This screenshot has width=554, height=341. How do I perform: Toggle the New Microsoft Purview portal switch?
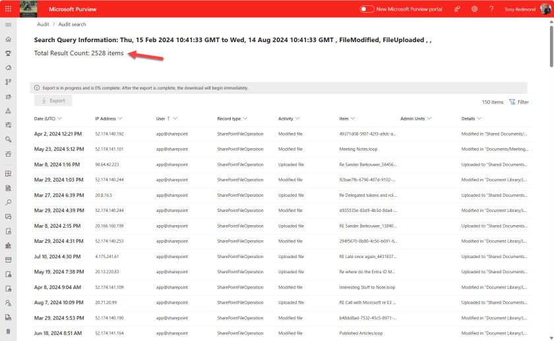(x=367, y=9)
